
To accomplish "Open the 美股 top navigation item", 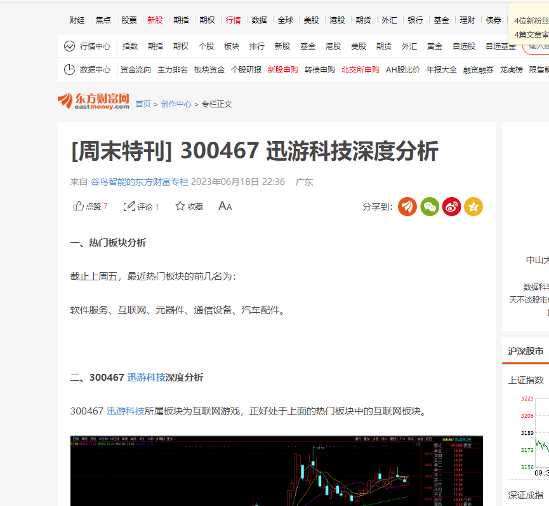I will [311, 20].
